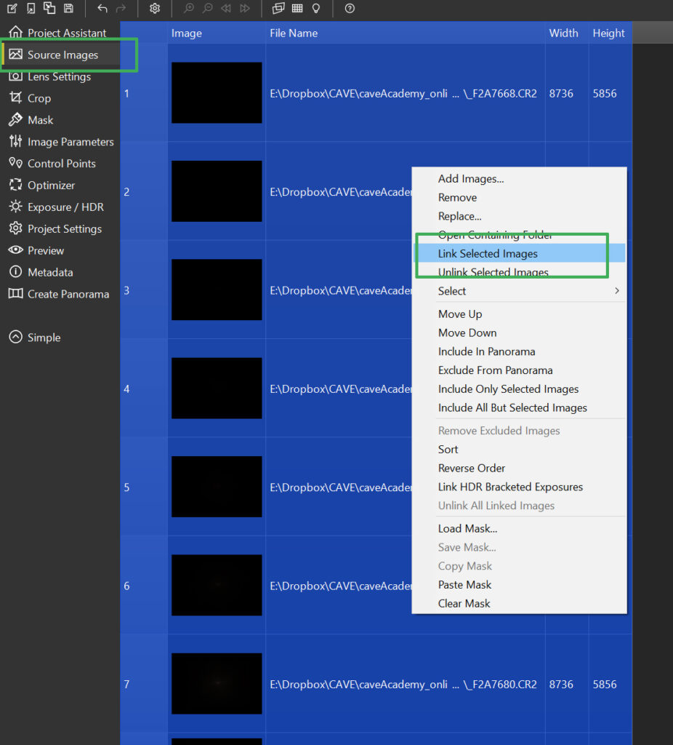Screen dimensions: 673x745
Task: Click the Redo arrow icon
Action: 121,8
